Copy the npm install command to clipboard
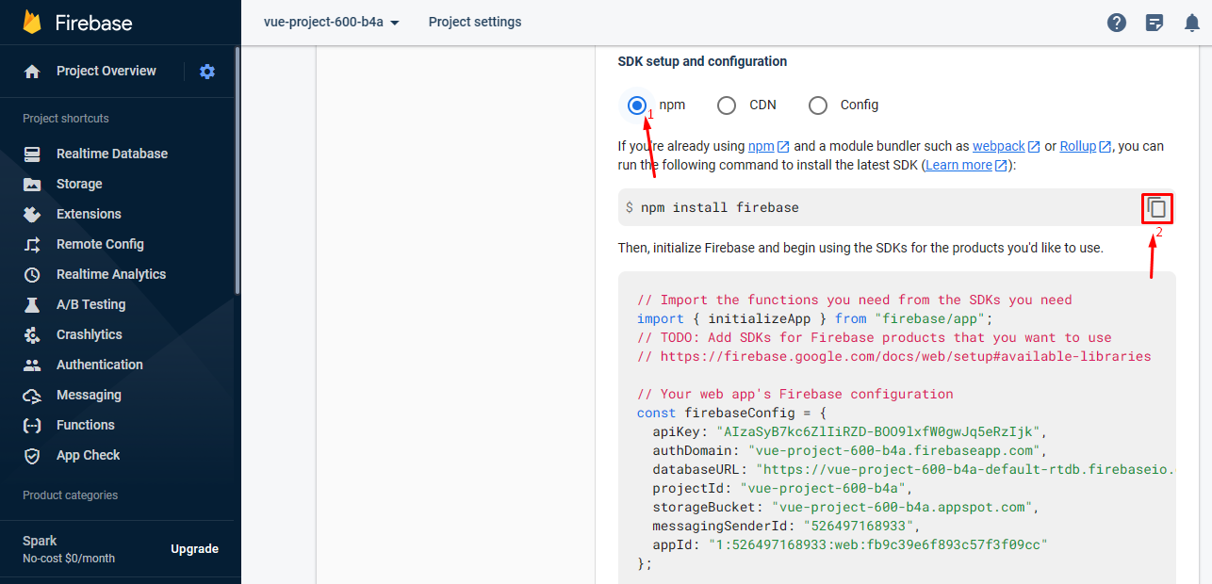The image size is (1212, 584). [x=1156, y=207]
